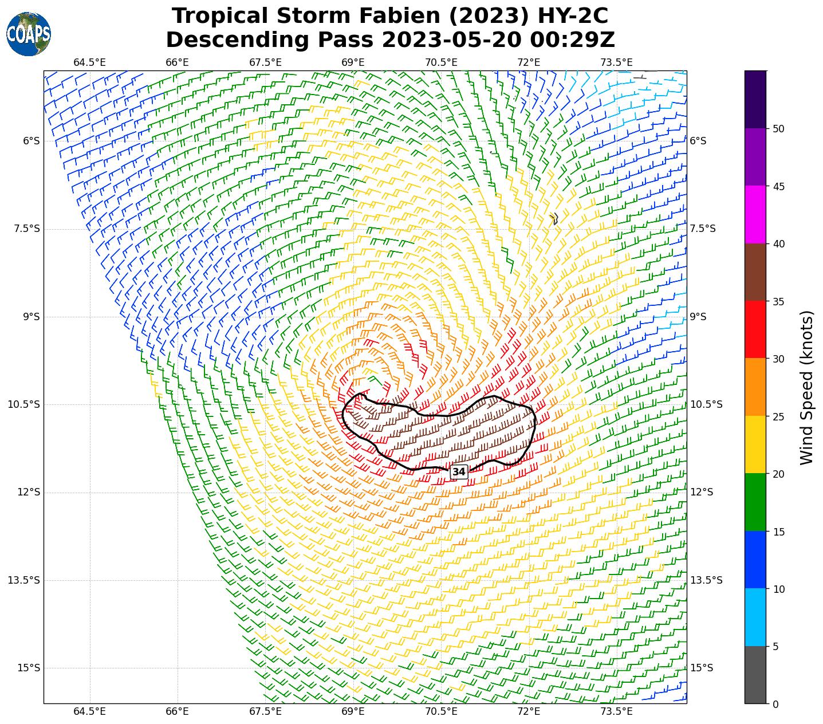Pick the orange 25-30 knot colorbar segment
The height and width of the screenshot is (724, 823).
[x=755, y=387]
